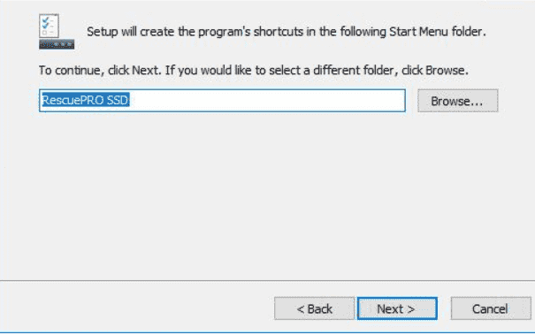Click inside the Start Menu folder name field

pyautogui.click(x=222, y=100)
